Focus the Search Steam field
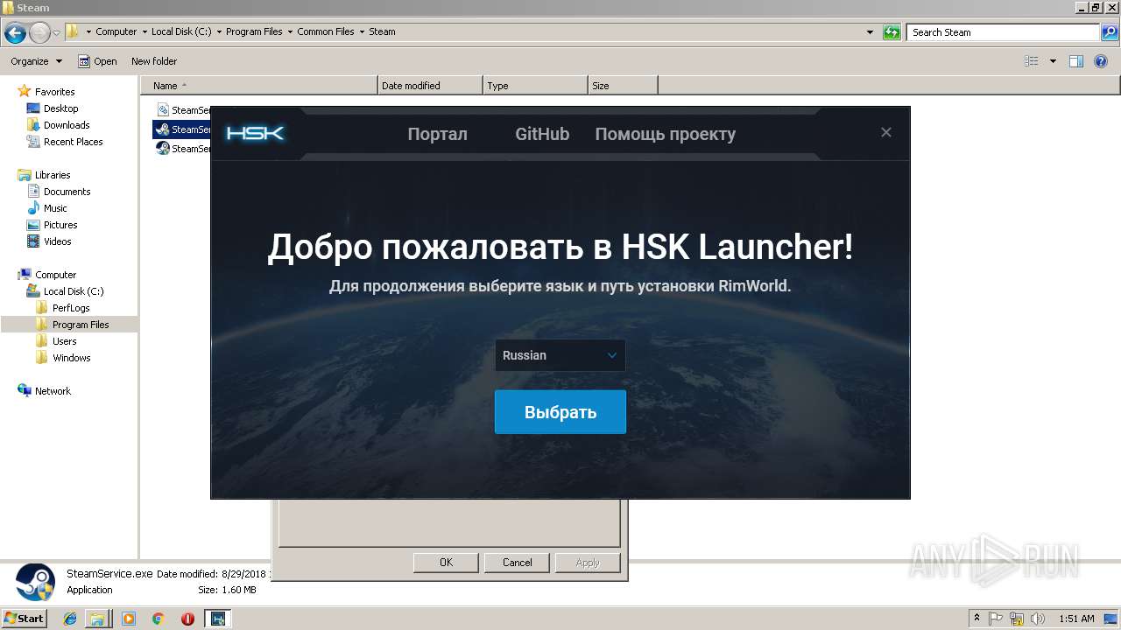1121x630 pixels. pyautogui.click(x=1003, y=32)
